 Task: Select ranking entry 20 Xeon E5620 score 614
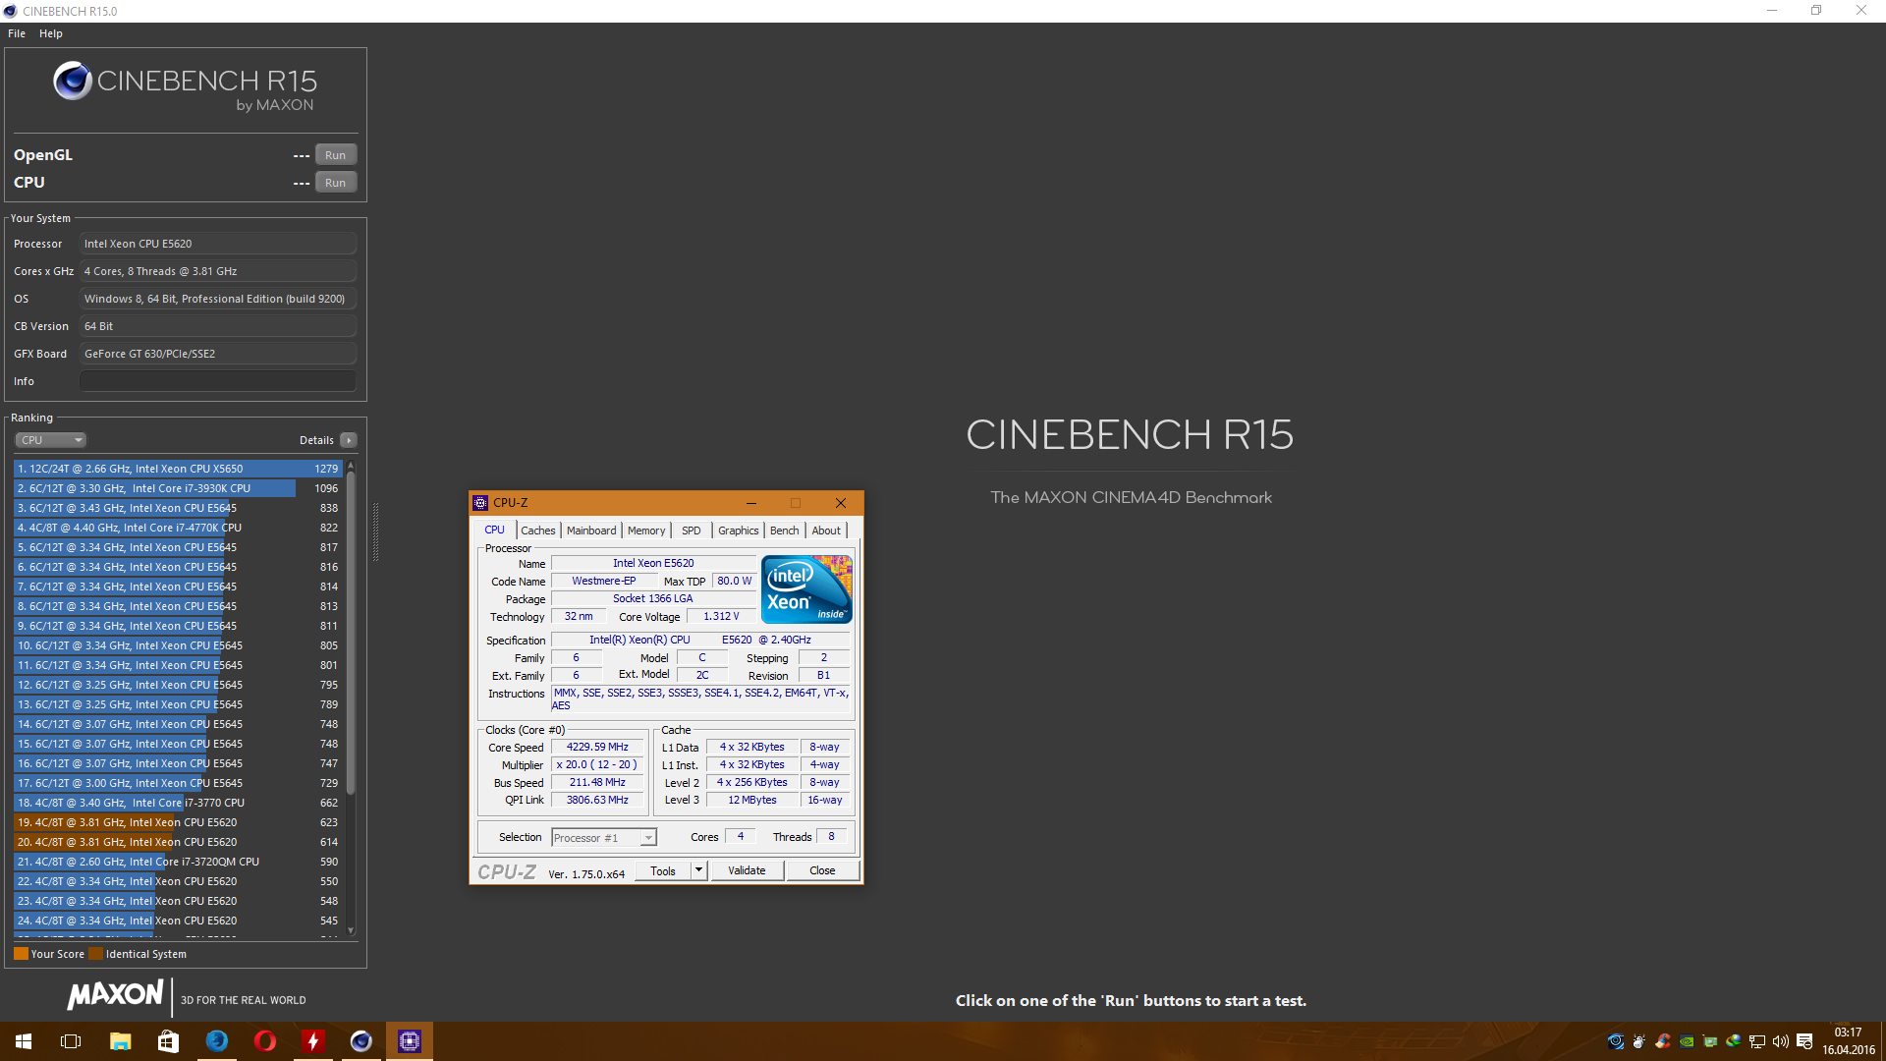pyautogui.click(x=178, y=842)
